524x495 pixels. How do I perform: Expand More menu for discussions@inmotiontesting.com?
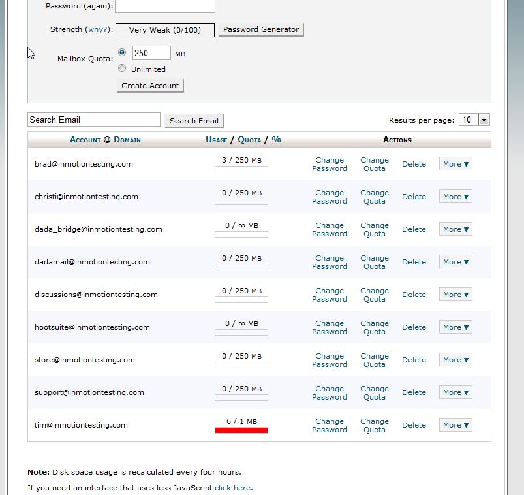click(x=455, y=295)
